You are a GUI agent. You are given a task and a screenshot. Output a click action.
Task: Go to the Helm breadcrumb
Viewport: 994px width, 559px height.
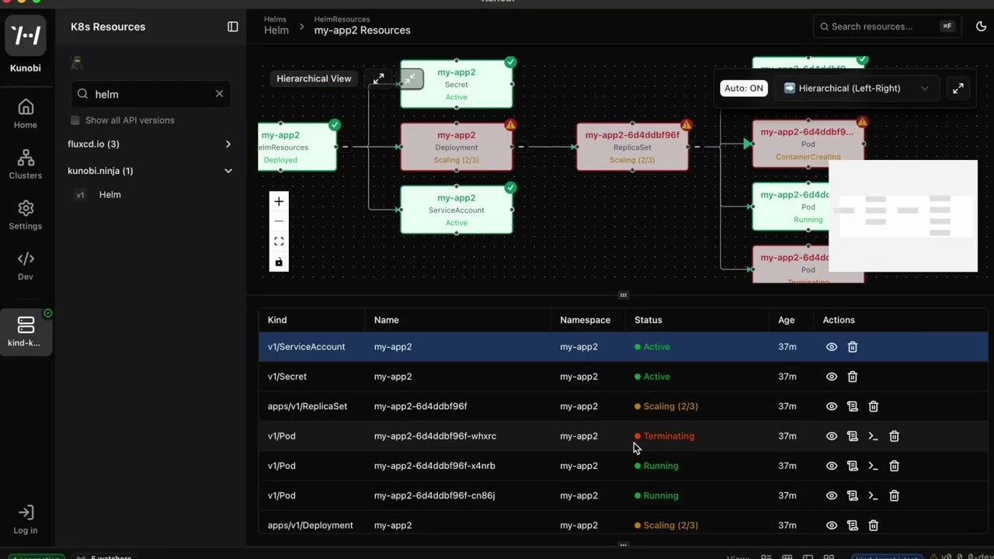[x=276, y=30]
